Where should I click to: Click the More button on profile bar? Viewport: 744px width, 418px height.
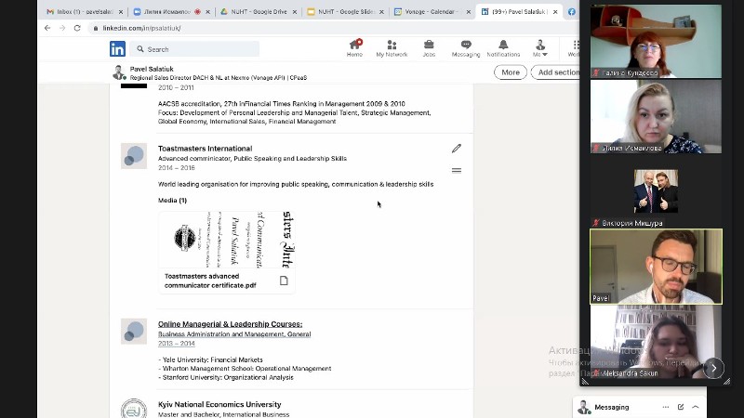click(511, 72)
